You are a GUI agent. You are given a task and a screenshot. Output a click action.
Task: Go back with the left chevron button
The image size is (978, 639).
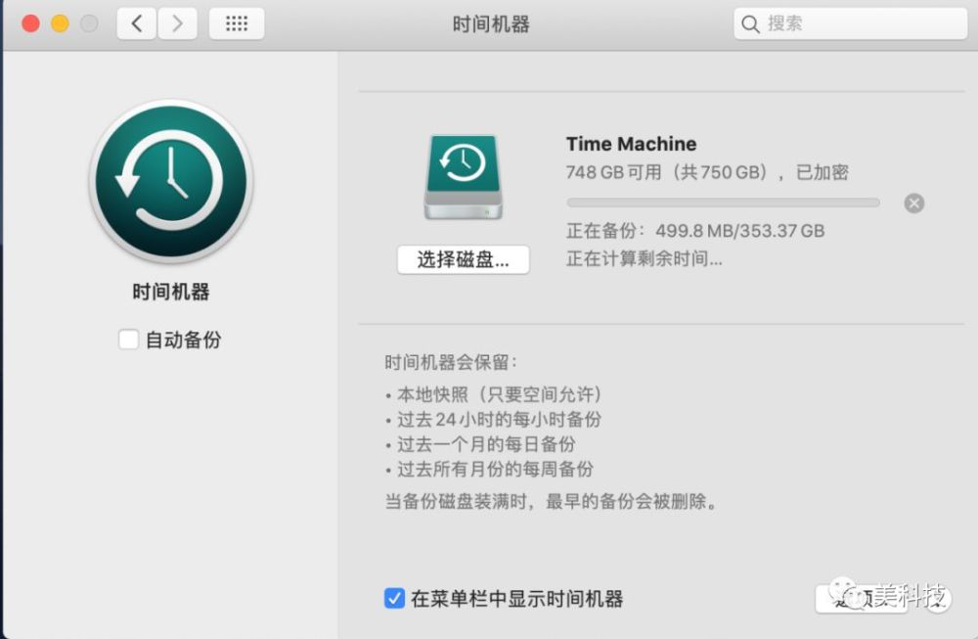[x=137, y=23]
